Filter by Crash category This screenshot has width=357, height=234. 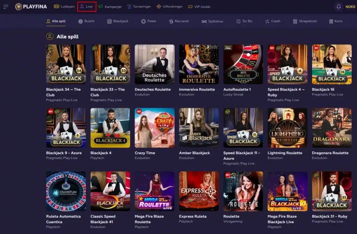pyautogui.click(x=273, y=21)
